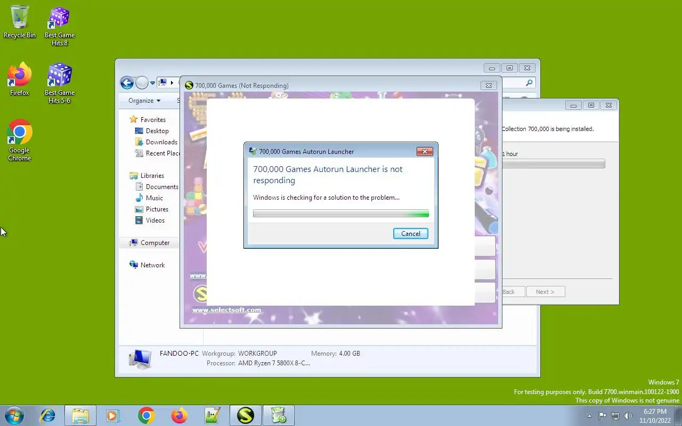682x426 pixels.
Task: Open the Videos library
Action: tap(155, 220)
